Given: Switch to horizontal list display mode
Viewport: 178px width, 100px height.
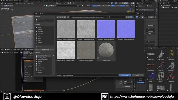Looking at the screenshot, I should tap(129, 17).
